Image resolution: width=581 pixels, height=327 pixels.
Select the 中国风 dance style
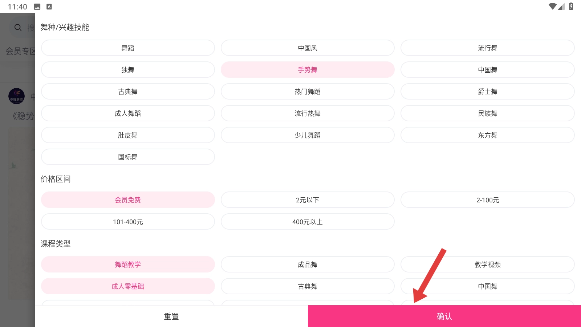(308, 48)
